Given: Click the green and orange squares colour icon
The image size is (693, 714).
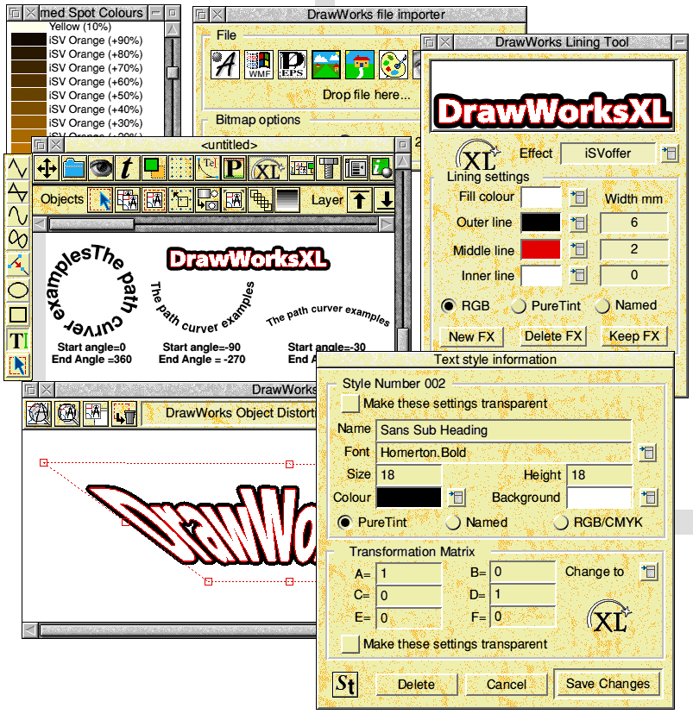Looking at the screenshot, I should tap(154, 168).
